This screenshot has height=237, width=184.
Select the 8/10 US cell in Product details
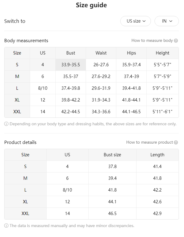pyautogui.click(x=67, y=190)
